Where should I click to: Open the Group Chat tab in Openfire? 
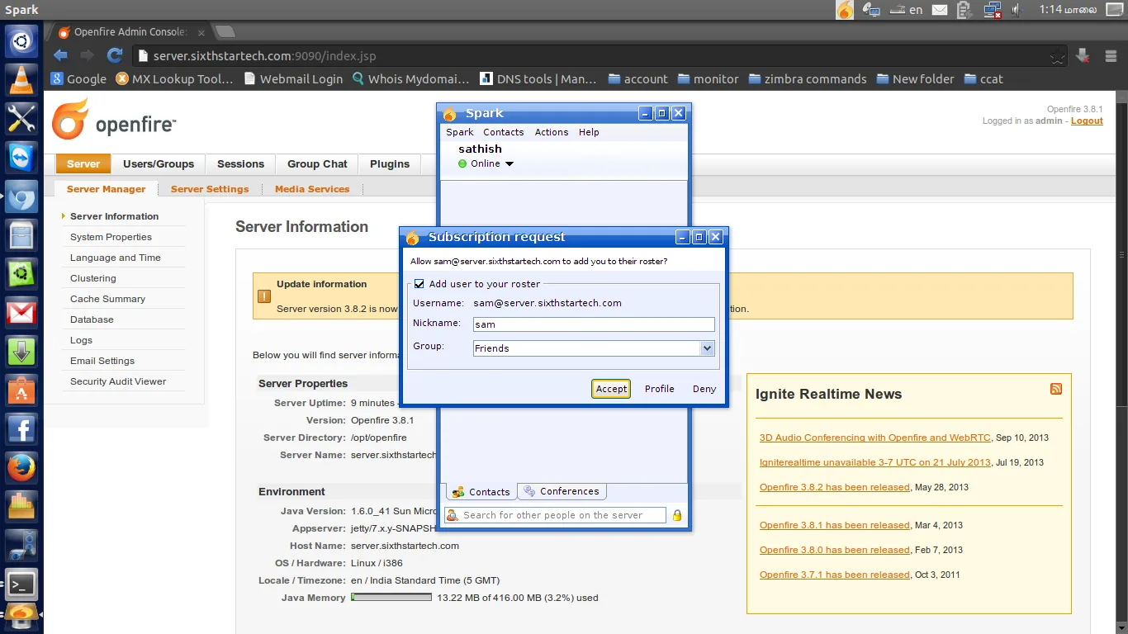point(317,163)
